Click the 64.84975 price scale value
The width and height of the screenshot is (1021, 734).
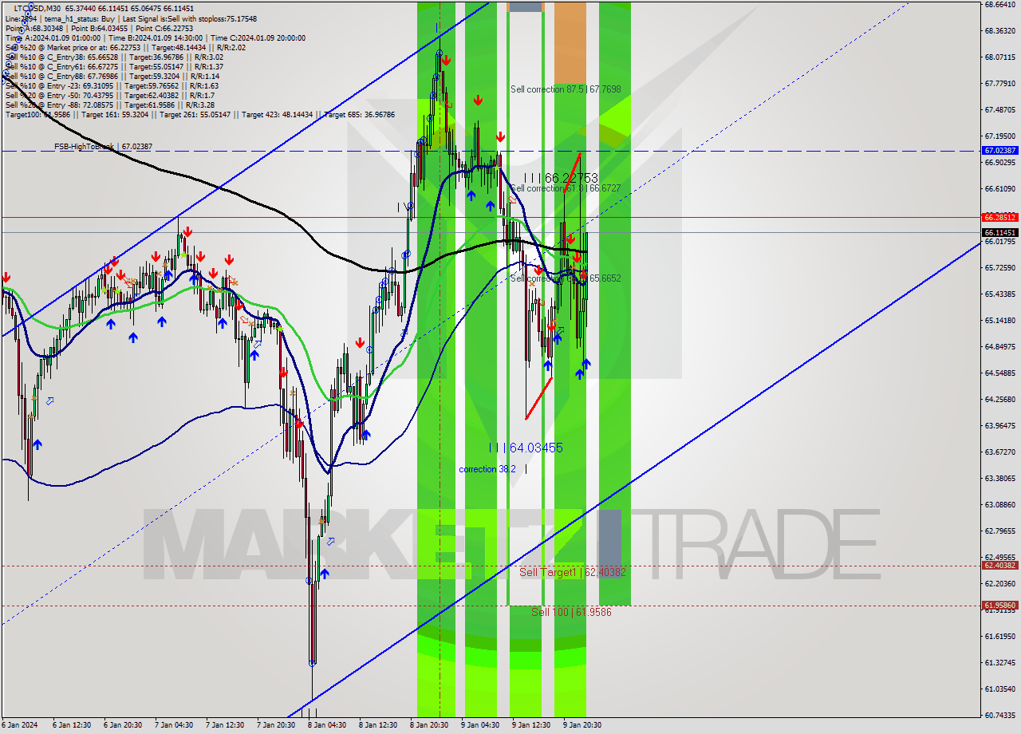(x=1000, y=346)
